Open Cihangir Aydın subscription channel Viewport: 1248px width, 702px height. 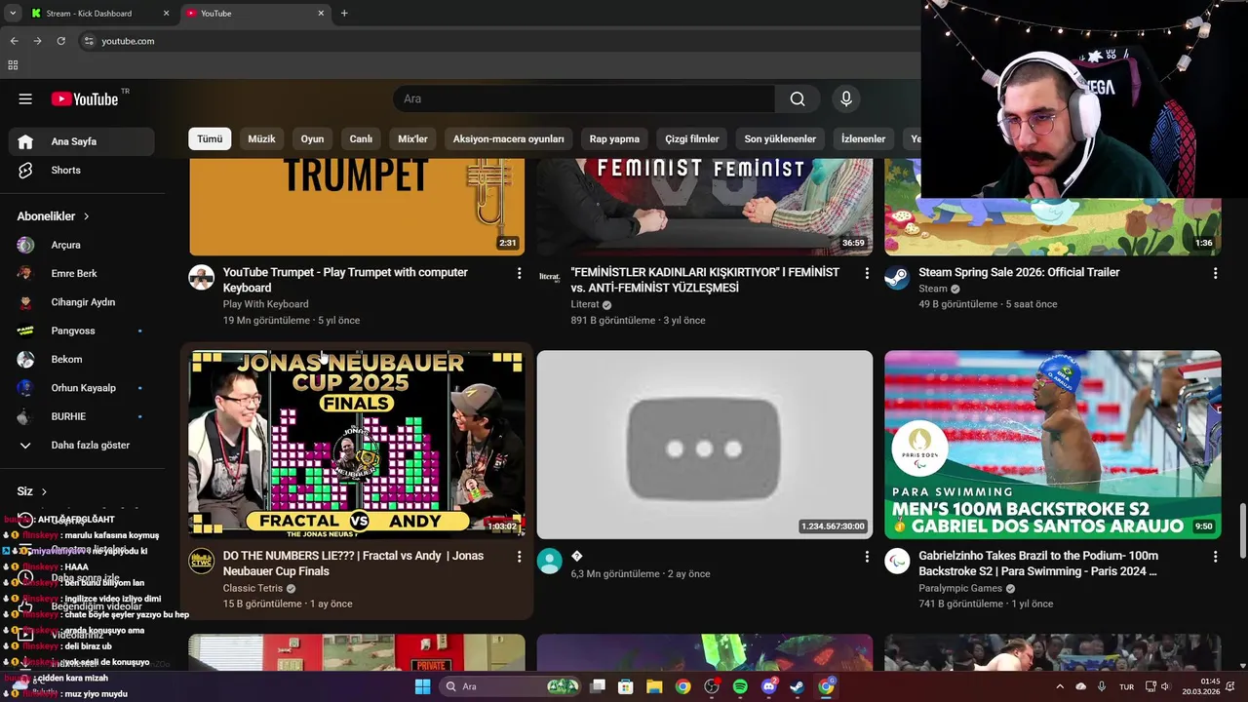(x=82, y=302)
